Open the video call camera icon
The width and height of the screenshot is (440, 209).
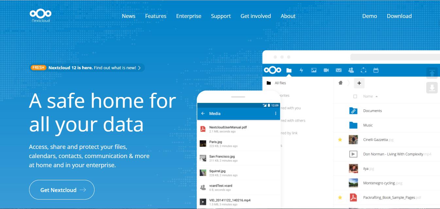tap(326, 70)
